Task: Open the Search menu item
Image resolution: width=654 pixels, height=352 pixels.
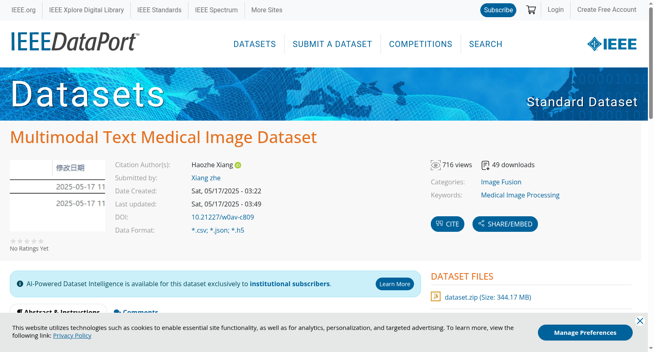Action: pos(486,44)
